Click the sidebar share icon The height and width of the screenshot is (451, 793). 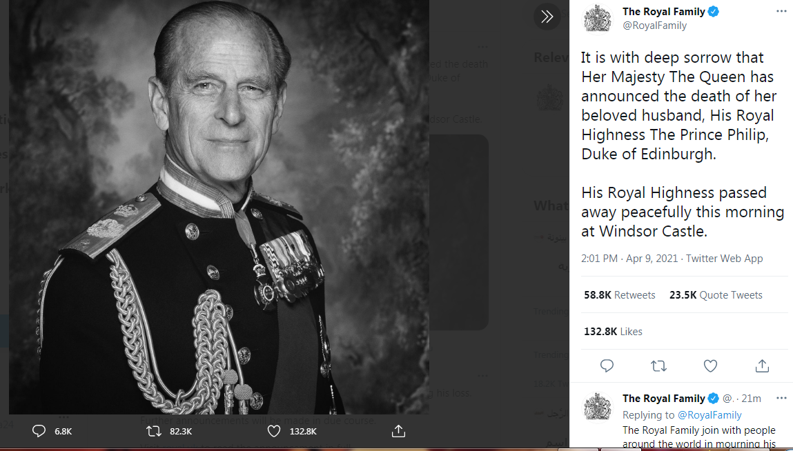tap(762, 365)
